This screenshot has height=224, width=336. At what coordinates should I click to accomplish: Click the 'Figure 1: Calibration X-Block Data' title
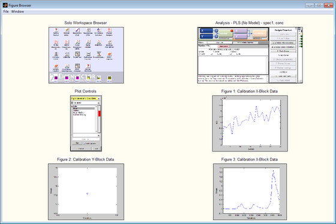(x=250, y=91)
